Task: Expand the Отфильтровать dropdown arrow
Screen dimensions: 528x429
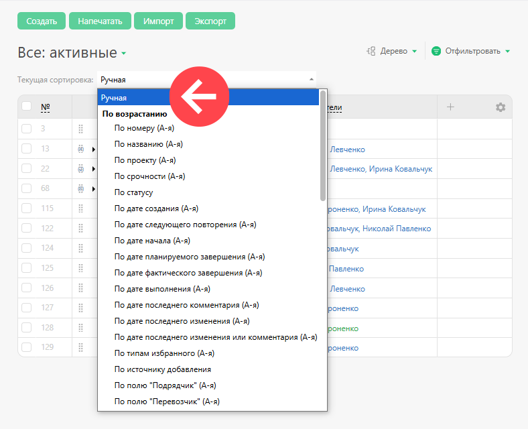Action: [x=507, y=51]
